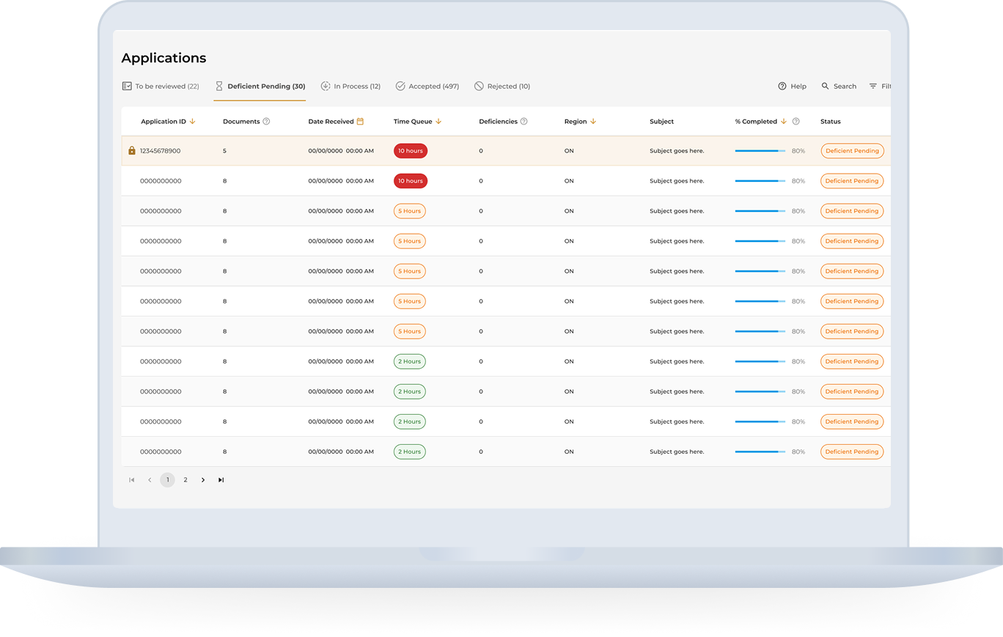Sort by the Region column arrow

[x=593, y=122]
